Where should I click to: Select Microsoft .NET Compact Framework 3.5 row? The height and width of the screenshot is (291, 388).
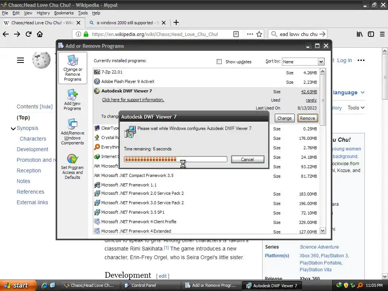click(x=207, y=176)
